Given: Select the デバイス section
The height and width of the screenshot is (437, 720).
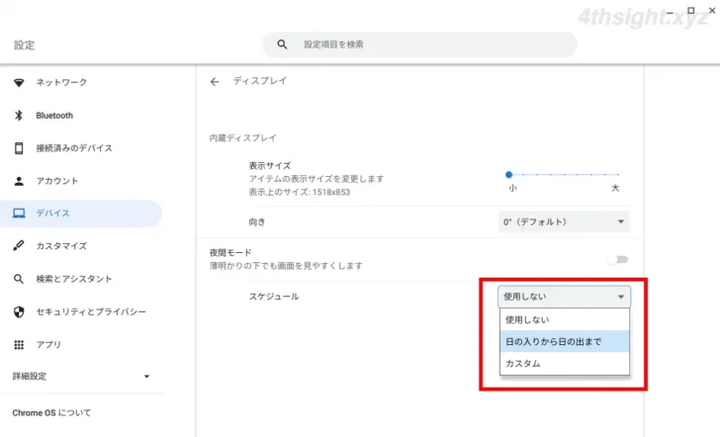Looking at the screenshot, I should pos(81,214).
